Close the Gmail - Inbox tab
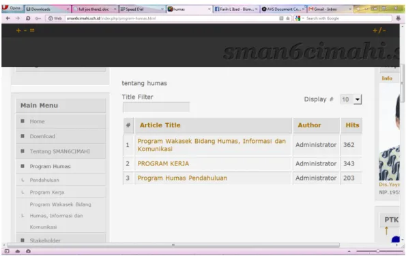The image size is (406, 256). 350,9
